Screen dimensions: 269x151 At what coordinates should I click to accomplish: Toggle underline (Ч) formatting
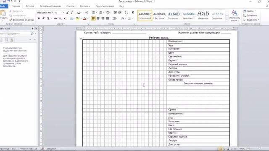[48, 18]
